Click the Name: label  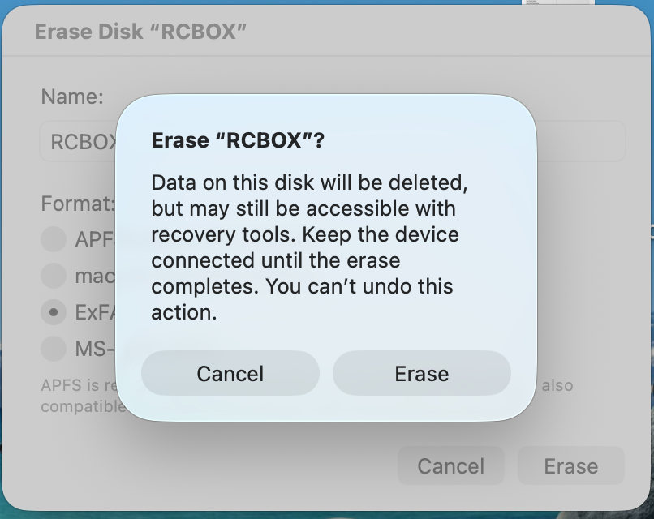pyautogui.click(x=72, y=97)
